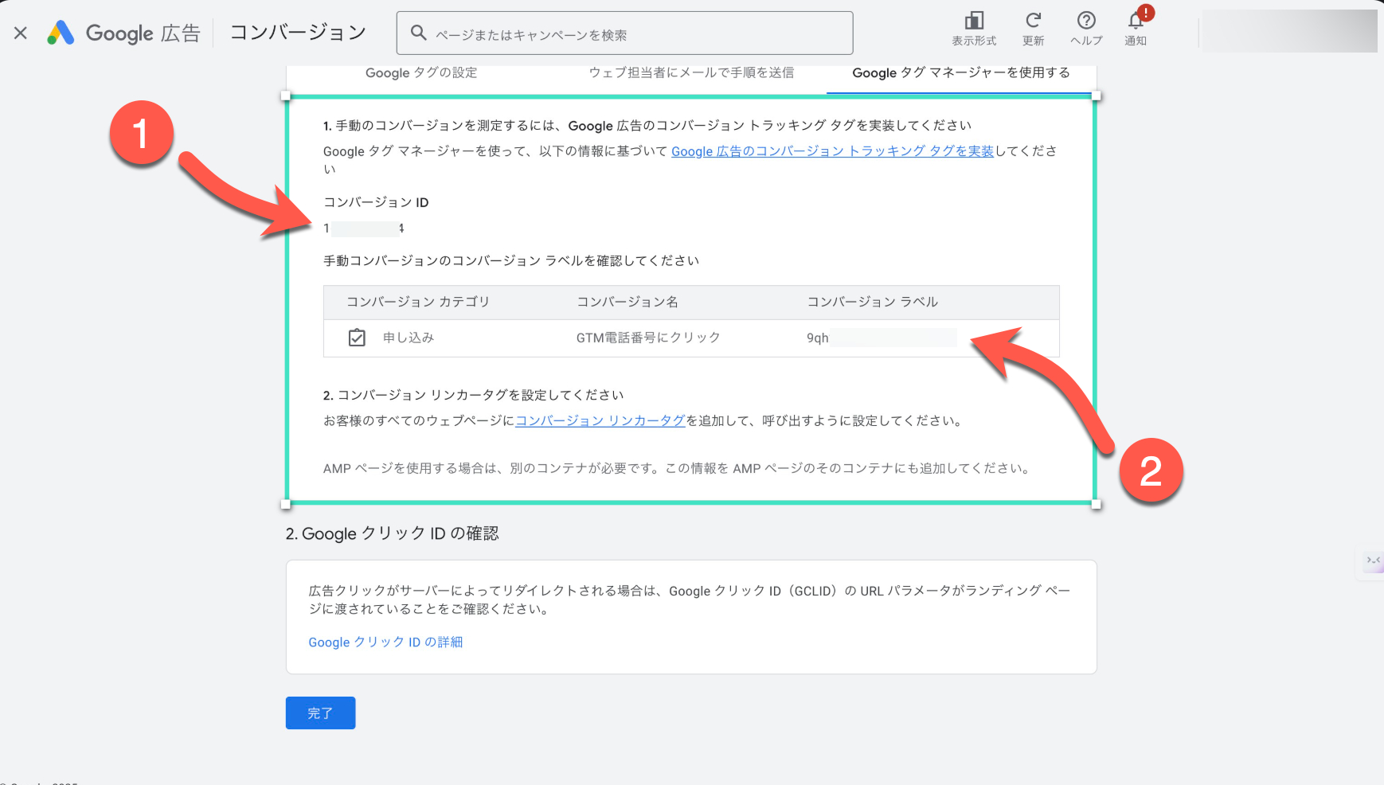This screenshot has height=785, width=1384.
Task: Open the コンバージョン リンカータグ link
Action: [x=600, y=420]
